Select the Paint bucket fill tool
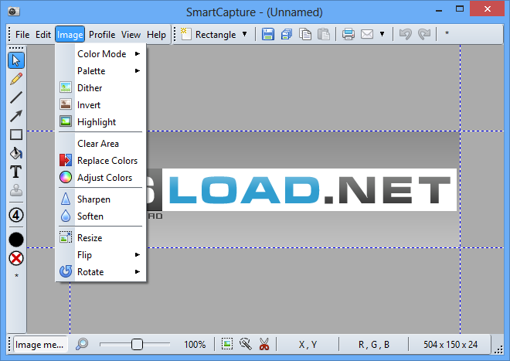Viewport: 510px width, 361px height. pyautogui.click(x=16, y=153)
